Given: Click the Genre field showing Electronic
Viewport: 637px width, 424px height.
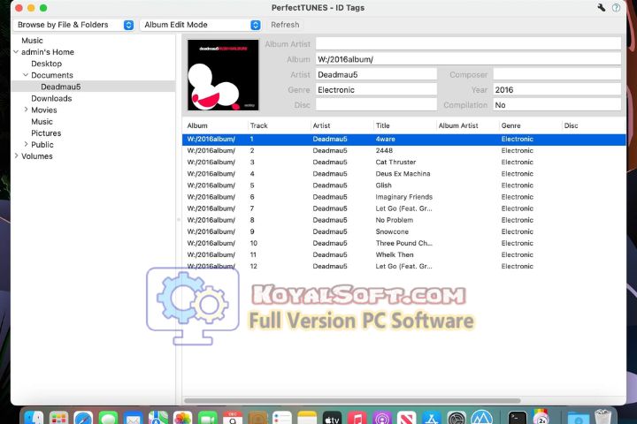Looking at the screenshot, I should [376, 90].
